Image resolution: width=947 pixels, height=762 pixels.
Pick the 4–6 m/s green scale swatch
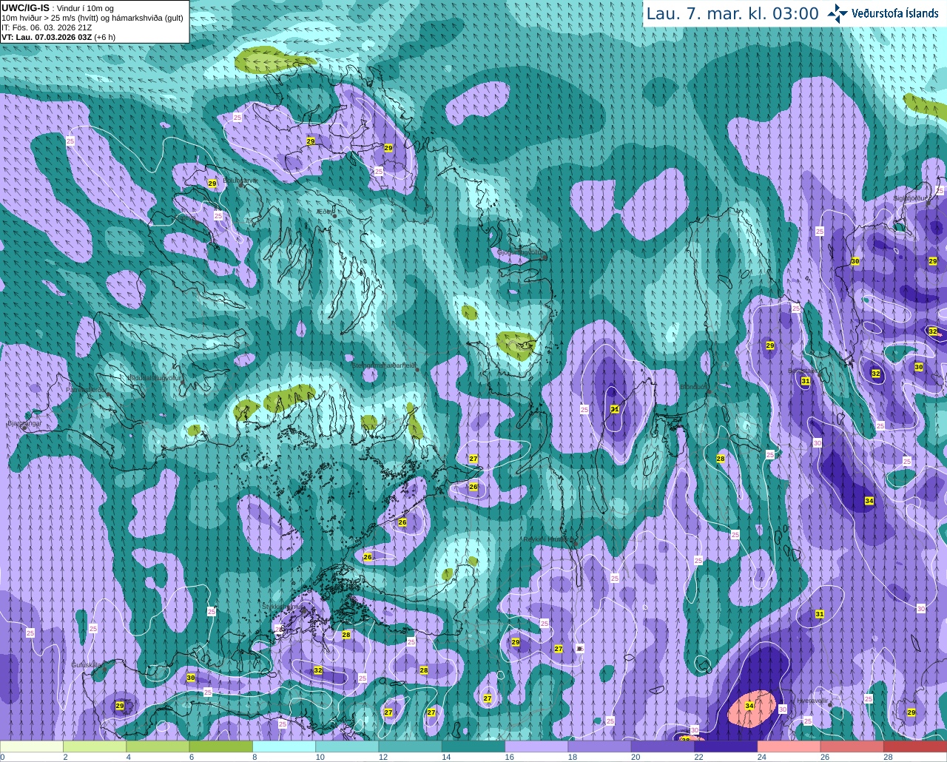(158, 746)
